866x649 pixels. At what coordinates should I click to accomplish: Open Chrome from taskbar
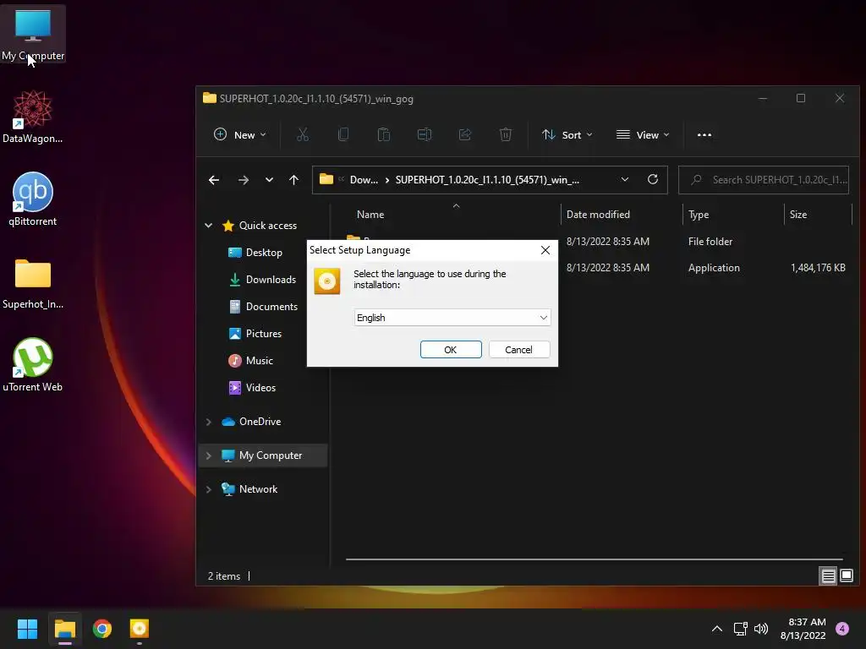coord(102,629)
